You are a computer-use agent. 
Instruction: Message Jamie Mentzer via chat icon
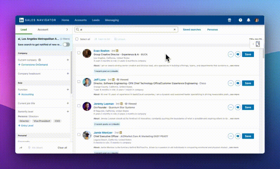238,136
